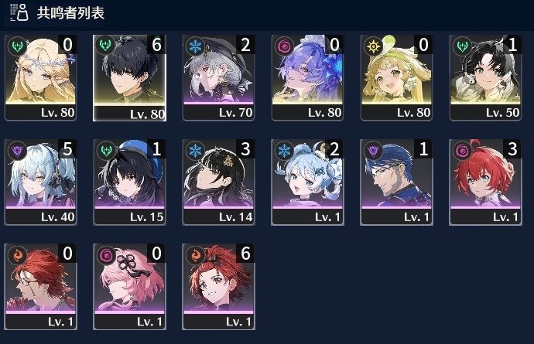Select the blue beret character Lv. 15
The width and height of the screenshot is (534, 344).
pos(129,182)
